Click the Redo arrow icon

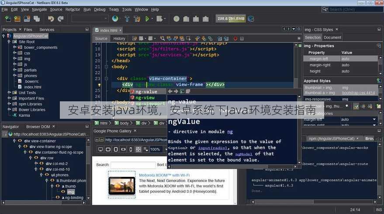[60, 19]
